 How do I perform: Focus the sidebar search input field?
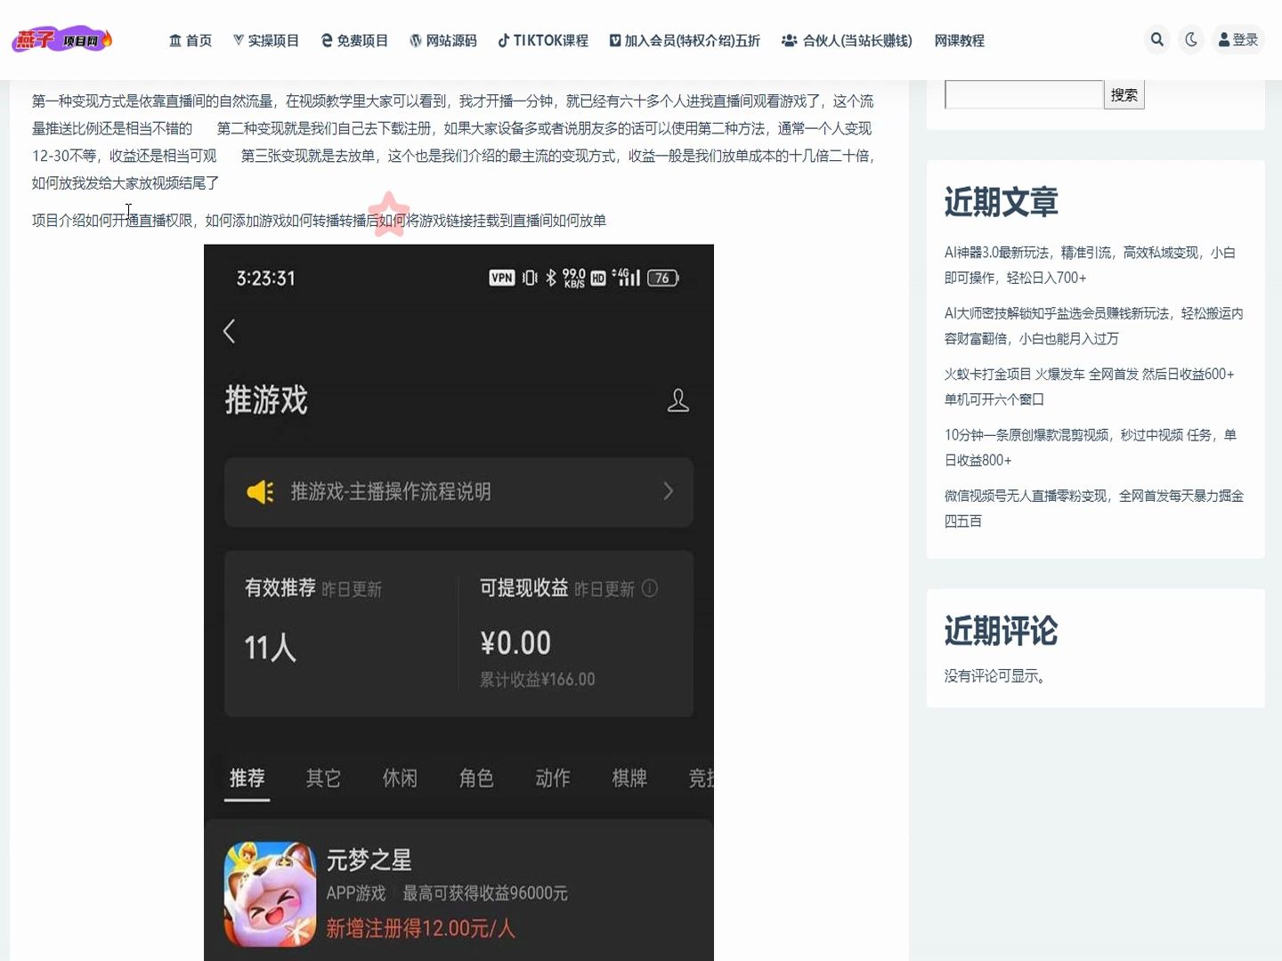pos(1024,94)
